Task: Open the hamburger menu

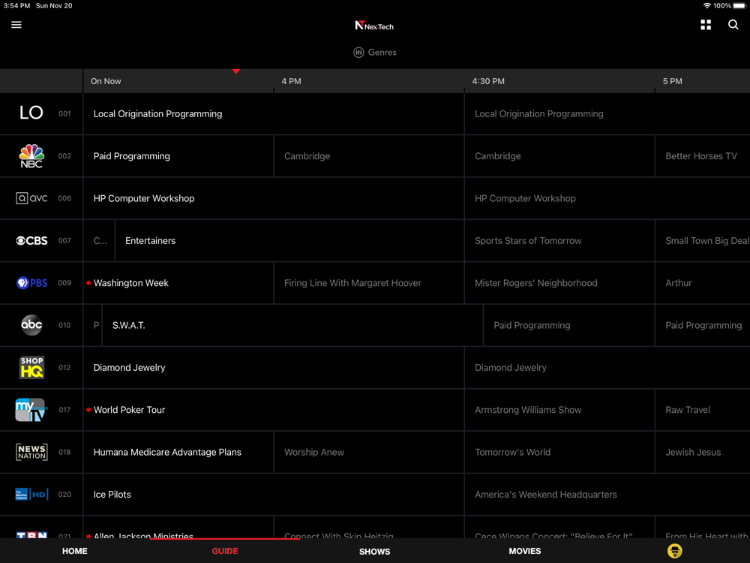Action: tap(16, 25)
